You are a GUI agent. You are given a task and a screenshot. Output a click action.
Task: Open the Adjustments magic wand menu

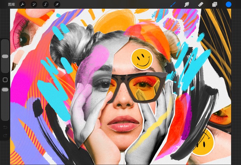point(34,4)
